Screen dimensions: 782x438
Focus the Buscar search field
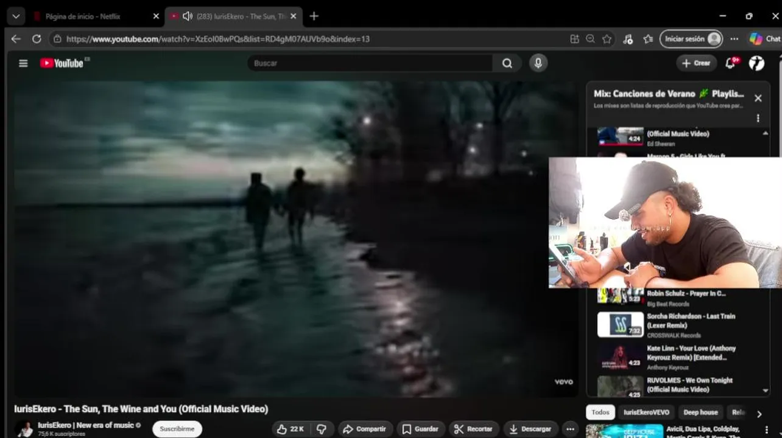(x=370, y=63)
